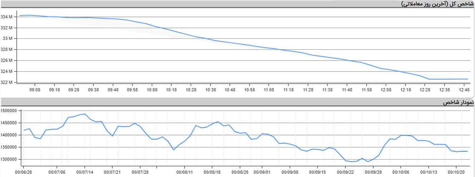Click the 12:08 time axis label

[x=386, y=90]
